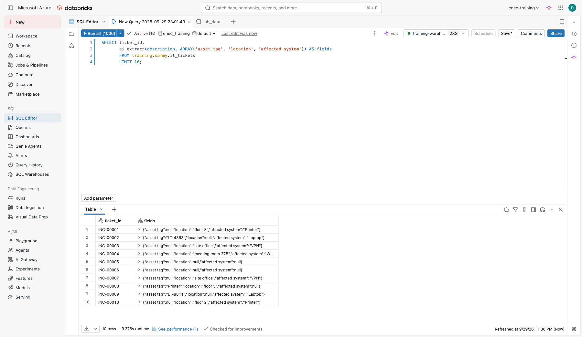This screenshot has height=337, width=582.
Task: Collapse the results panel chevron
Action: point(552,210)
